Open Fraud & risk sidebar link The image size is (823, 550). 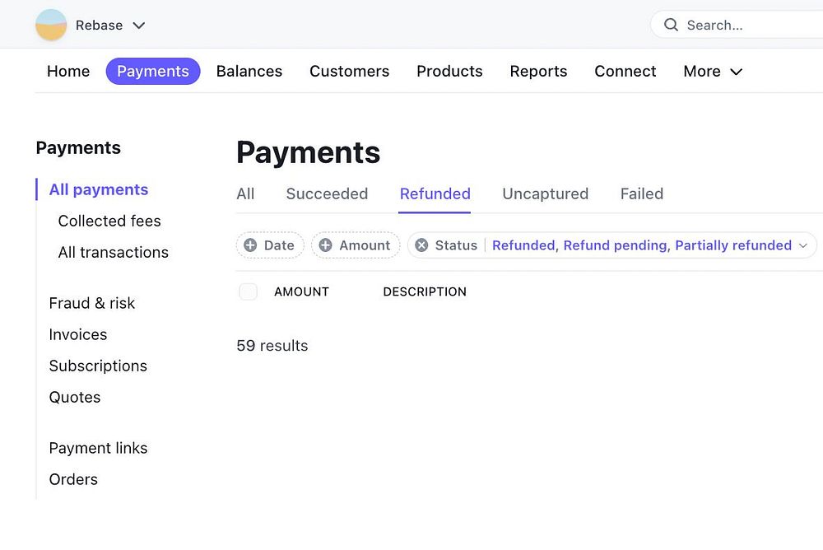(91, 303)
